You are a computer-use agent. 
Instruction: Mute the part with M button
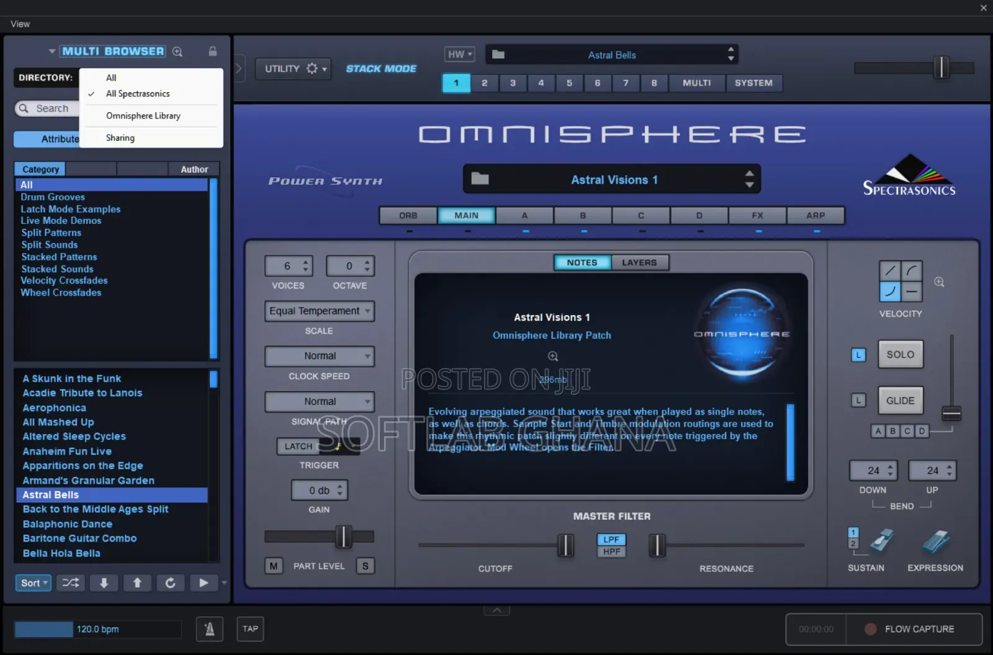point(274,566)
